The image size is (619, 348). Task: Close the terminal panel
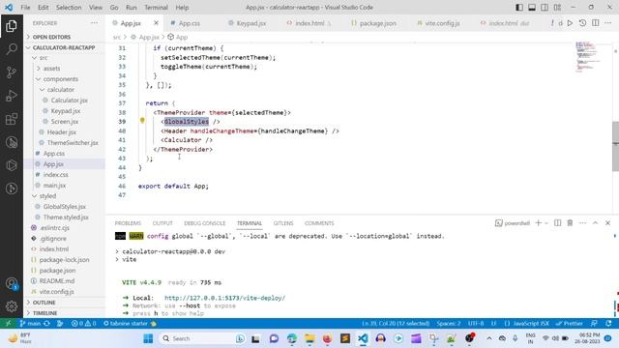coord(608,223)
